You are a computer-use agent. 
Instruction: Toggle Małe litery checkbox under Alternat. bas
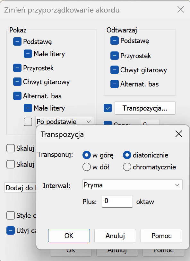click(x=28, y=108)
